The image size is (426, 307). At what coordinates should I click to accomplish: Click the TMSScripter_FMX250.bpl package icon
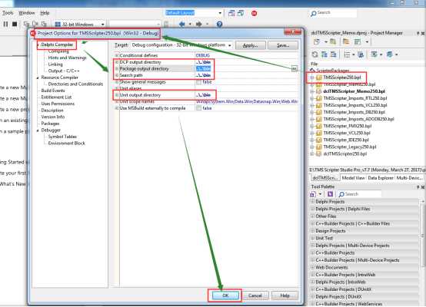(x=319, y=126)
